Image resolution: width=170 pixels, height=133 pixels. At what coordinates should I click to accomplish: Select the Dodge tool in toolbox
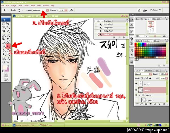(x=8, y=46)
